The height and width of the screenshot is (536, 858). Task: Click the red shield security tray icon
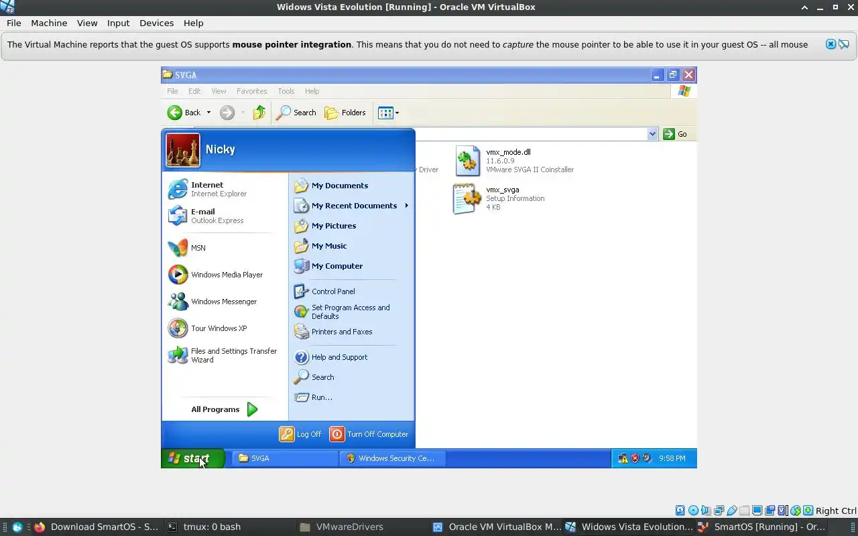[x=635, y=458]
